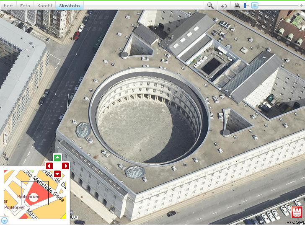Image resolution: width=305 pixels, height=225 pixels.
Task: Click the red castle logo icon
Action: point(297,212)
